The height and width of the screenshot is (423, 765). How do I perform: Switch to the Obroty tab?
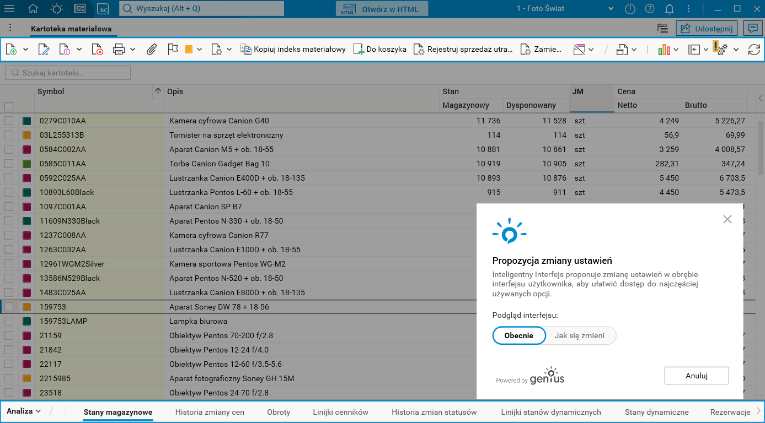coord(279,412)
